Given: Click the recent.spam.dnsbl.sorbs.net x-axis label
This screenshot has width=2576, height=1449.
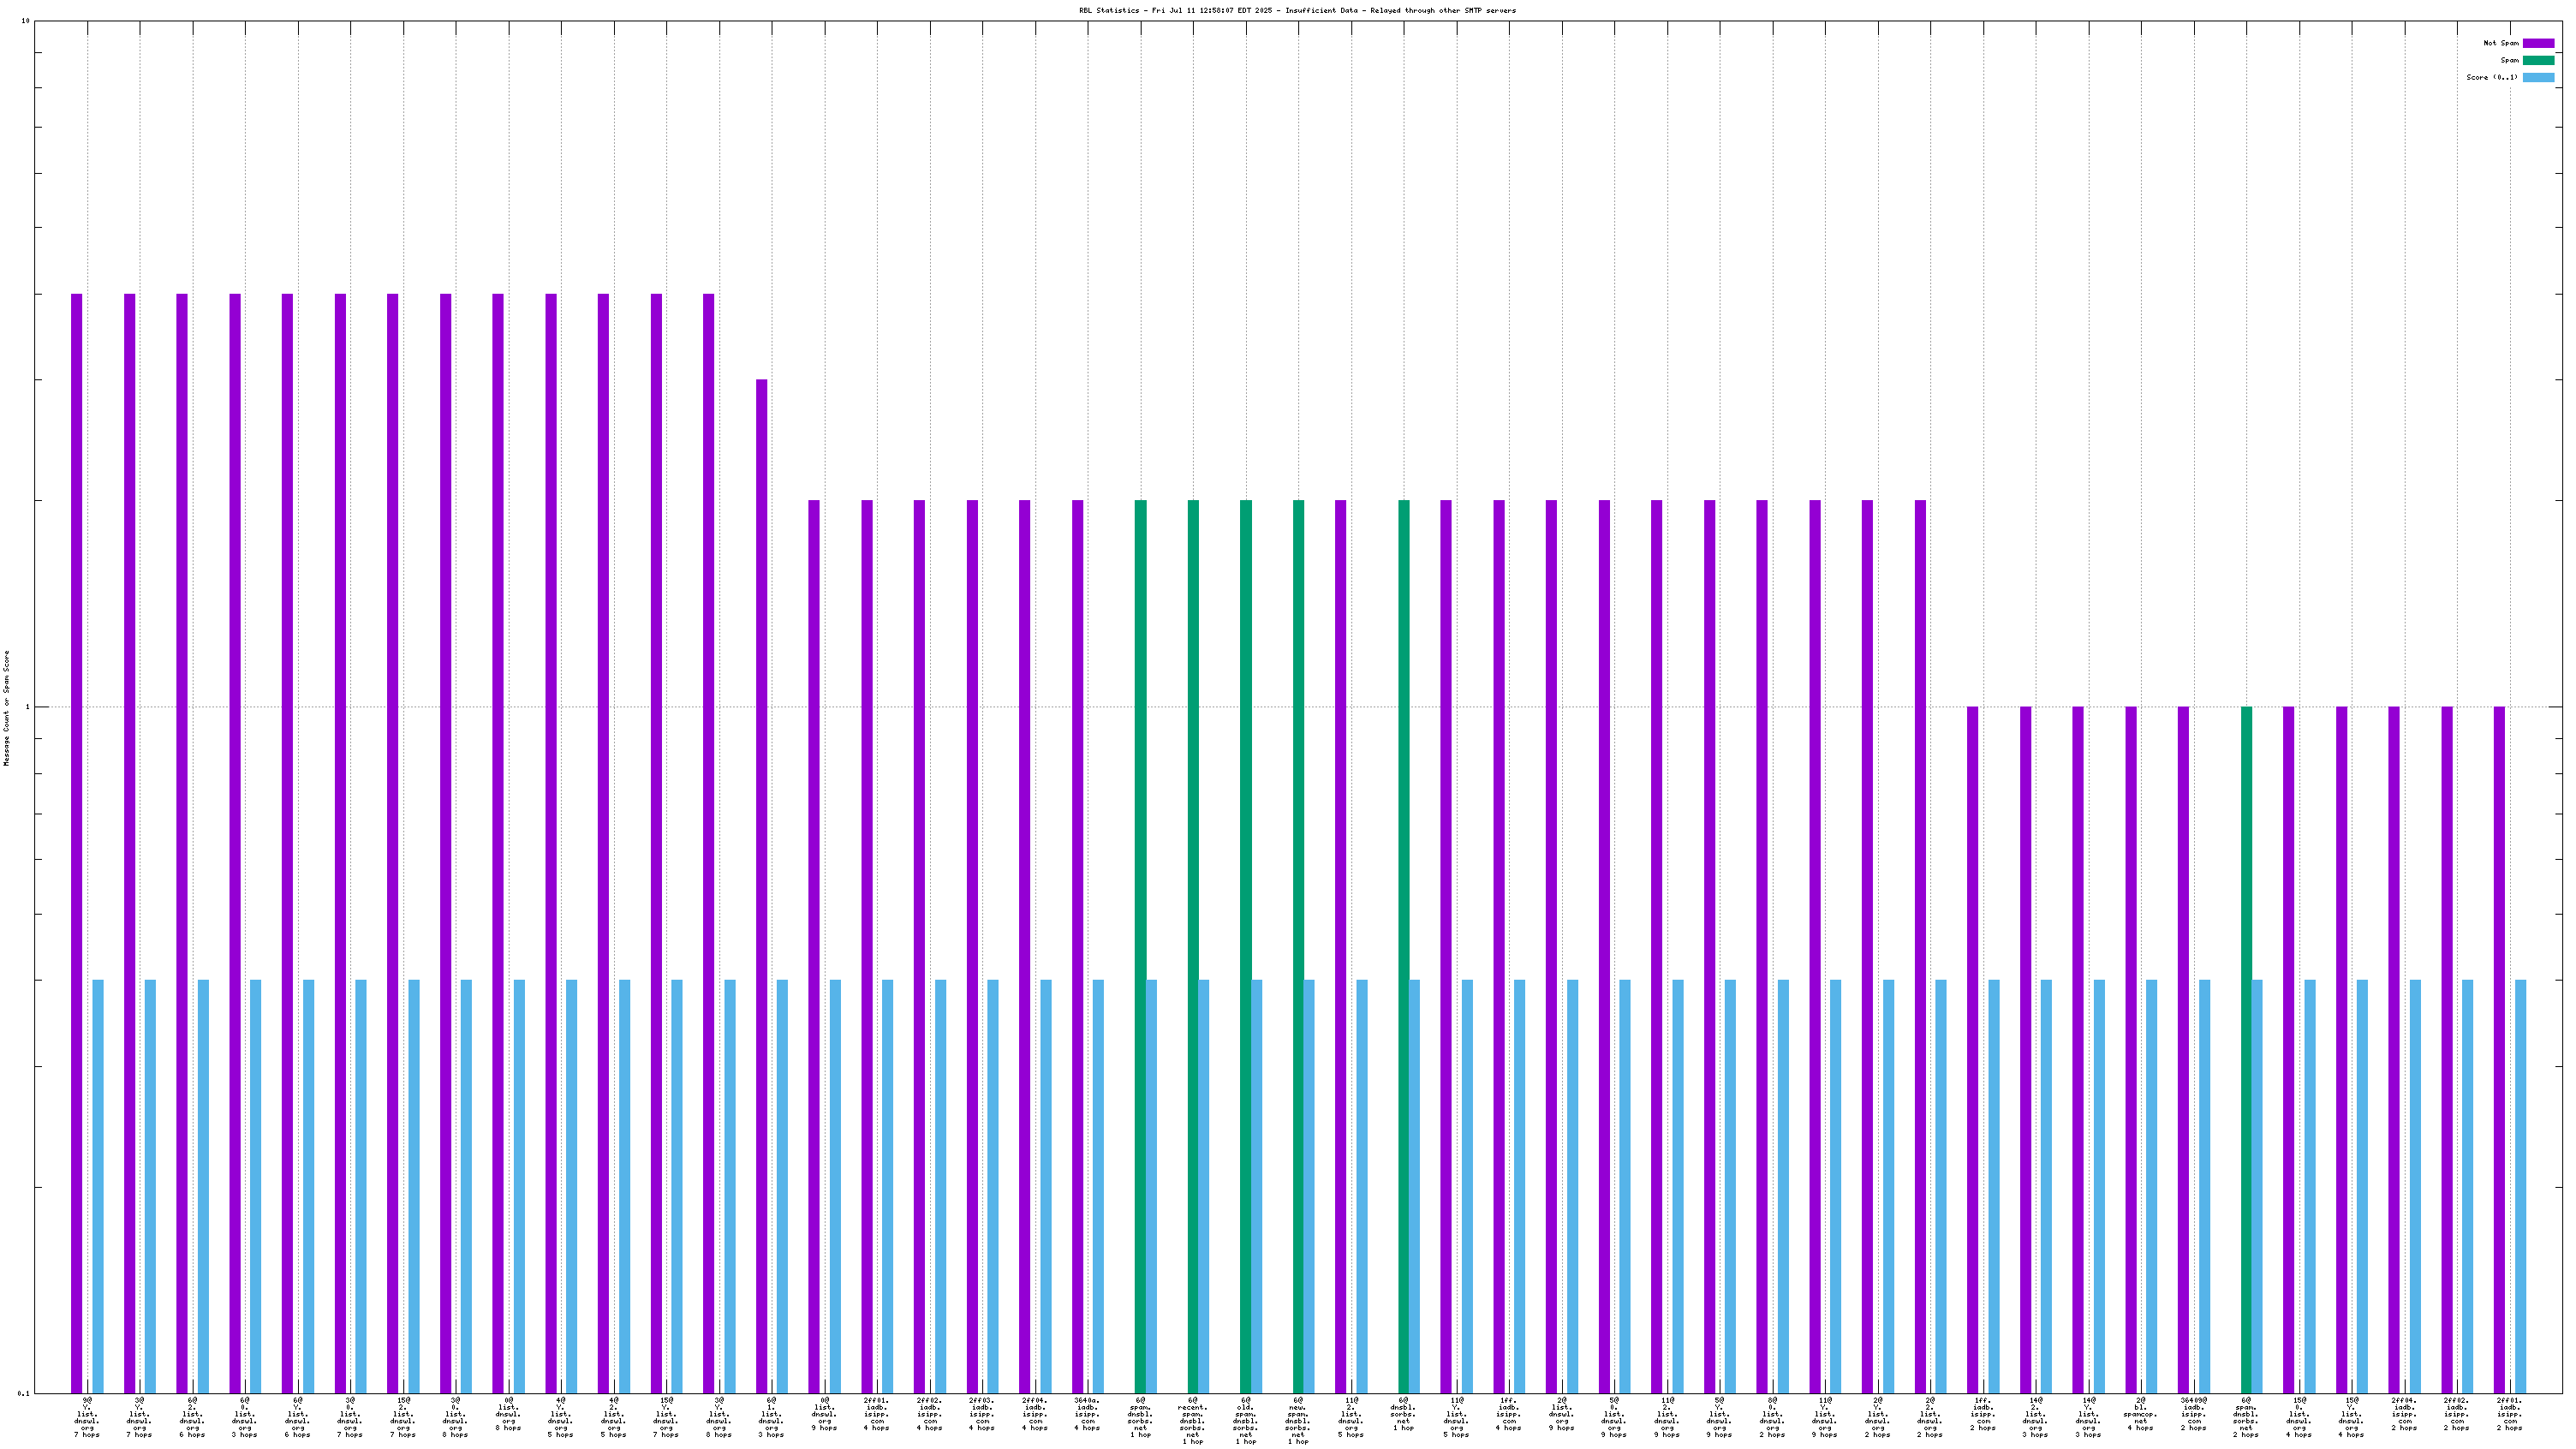Looking at the screenshot, I should tap(1193, 1421).
